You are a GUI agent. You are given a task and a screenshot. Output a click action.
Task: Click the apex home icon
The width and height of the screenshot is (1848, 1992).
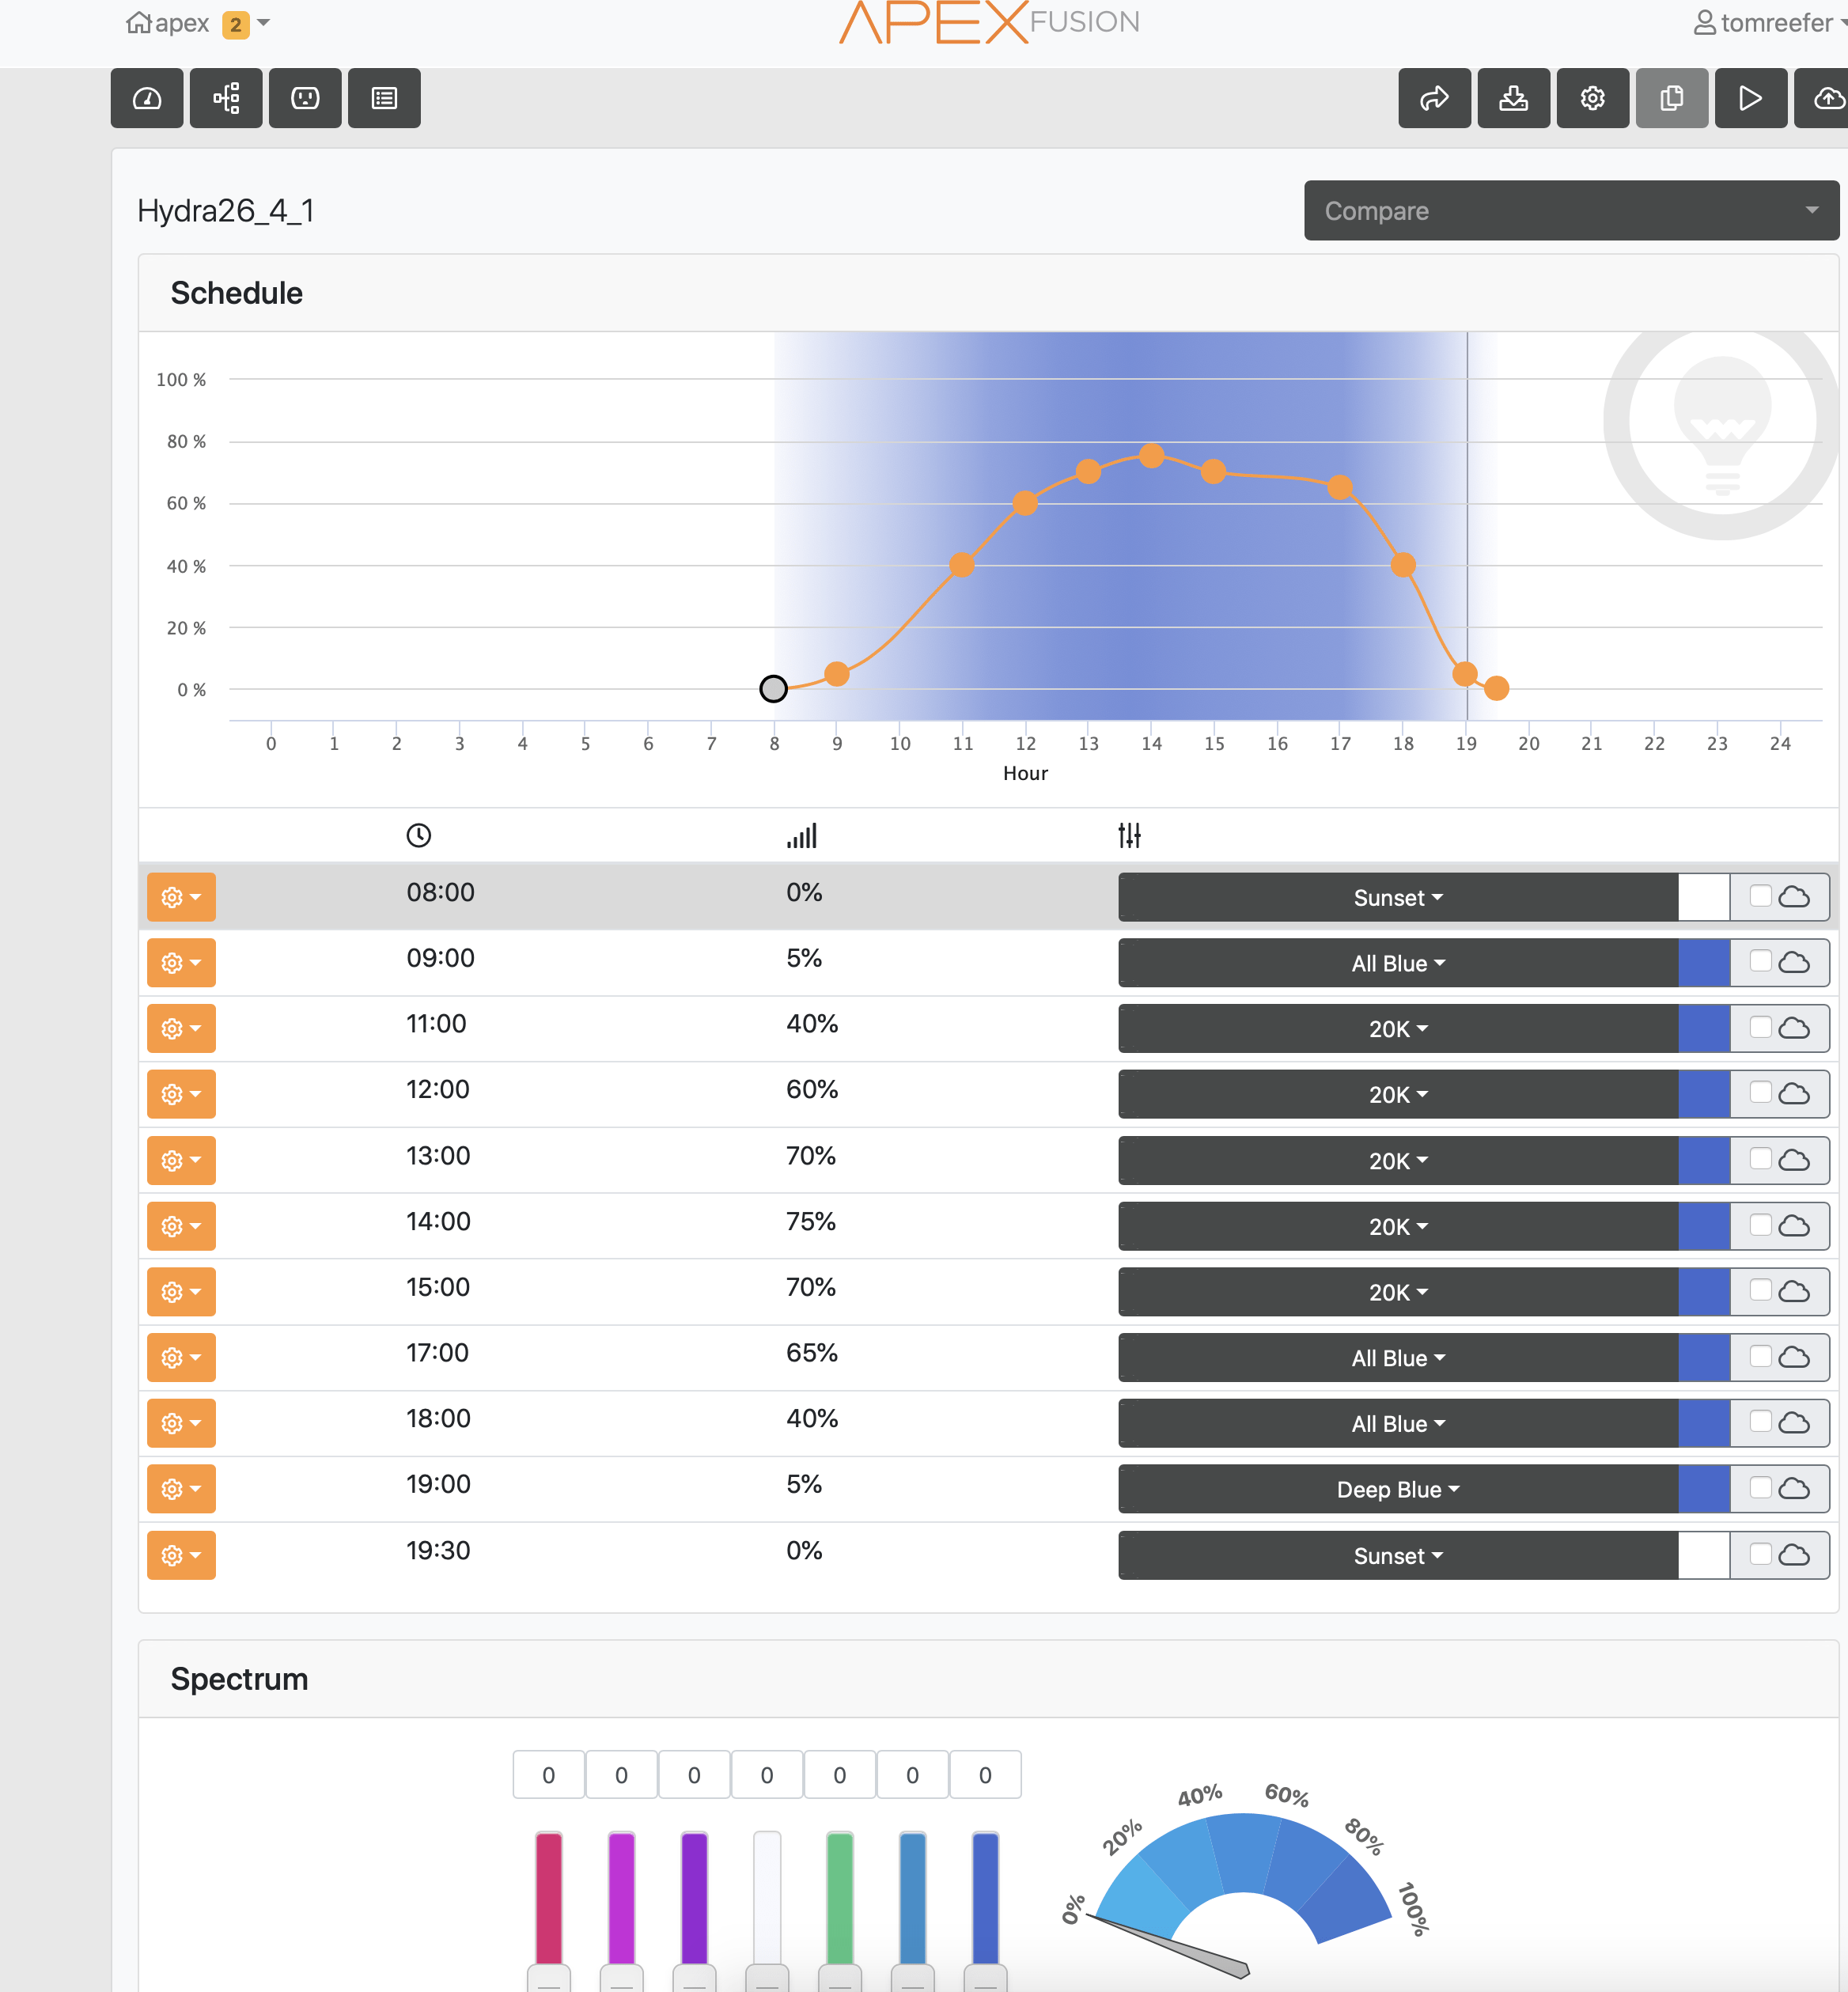coord(139,22)
